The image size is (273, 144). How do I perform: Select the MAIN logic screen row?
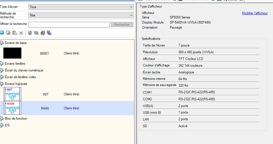[x=67, y=108]
